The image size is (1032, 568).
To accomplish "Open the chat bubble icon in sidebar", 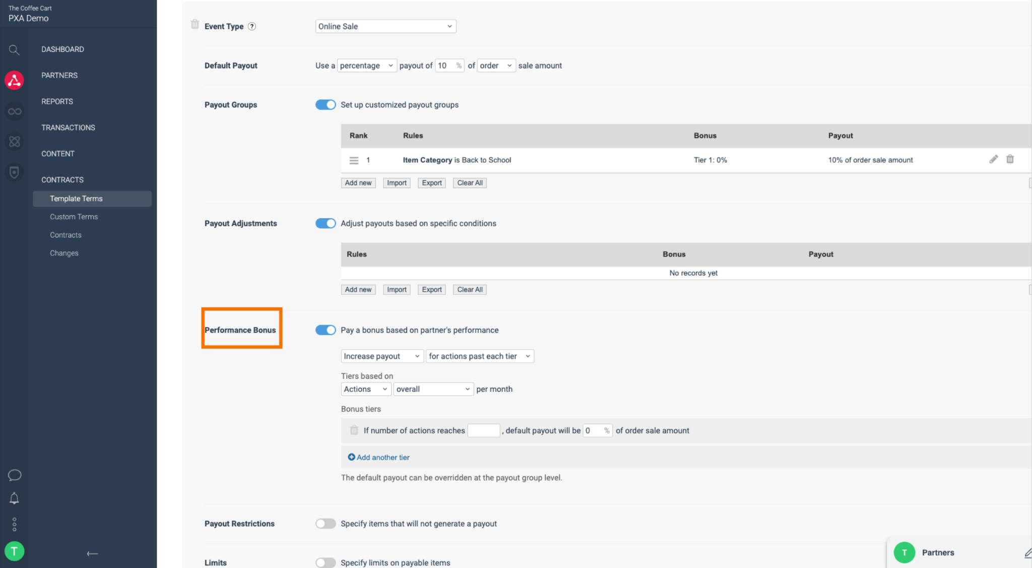I will [15, 475].
